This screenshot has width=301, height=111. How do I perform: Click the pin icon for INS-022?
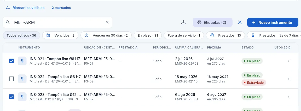22,79
